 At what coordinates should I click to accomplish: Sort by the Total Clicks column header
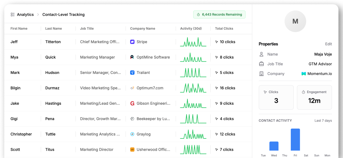tap(224, 28)
